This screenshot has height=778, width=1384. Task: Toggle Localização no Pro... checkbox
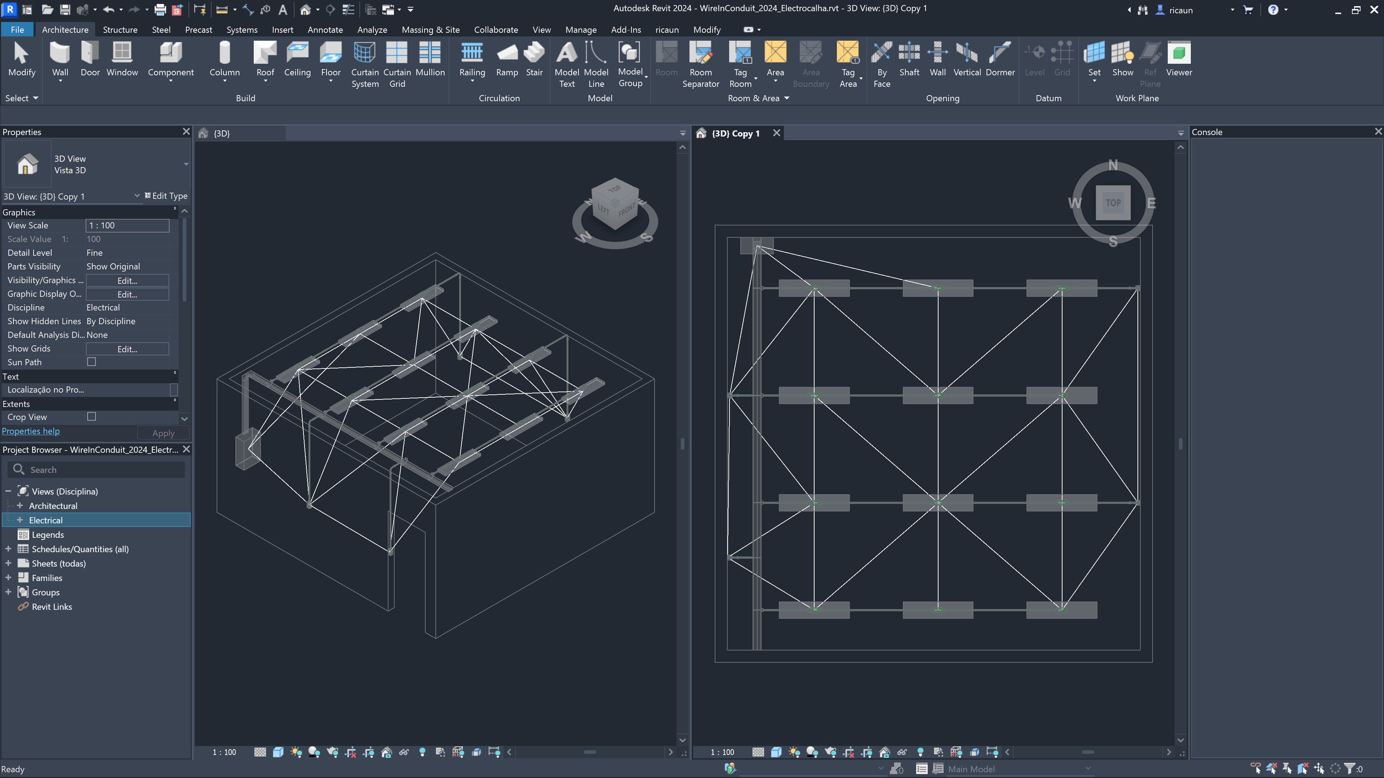[173, 389]
